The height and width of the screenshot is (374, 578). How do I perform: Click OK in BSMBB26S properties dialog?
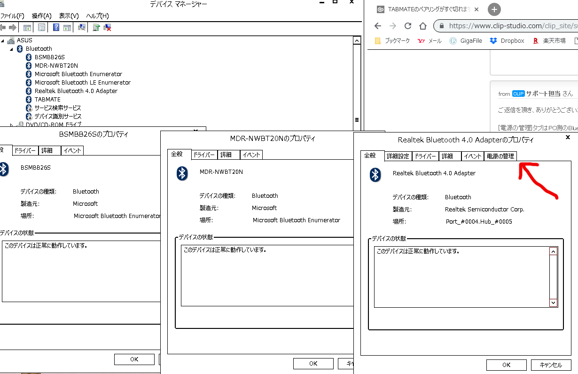click(134, 359)
